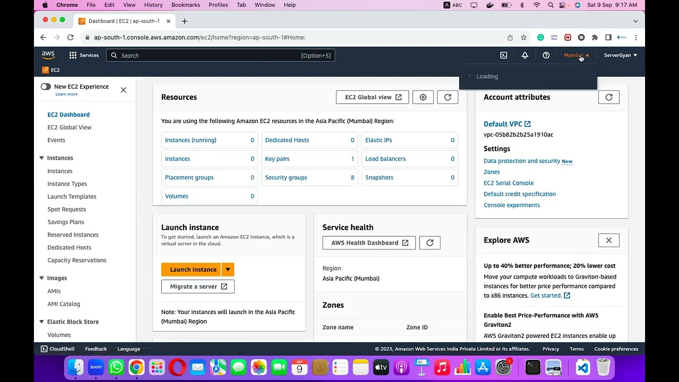This screenshot has height=382, width=679.
Task: Close the Explore AWS panel
Action: [609, 240]
